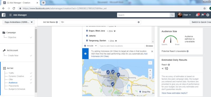Zoom out on the map
211x97 pixels.
click(x=150, y=74)
